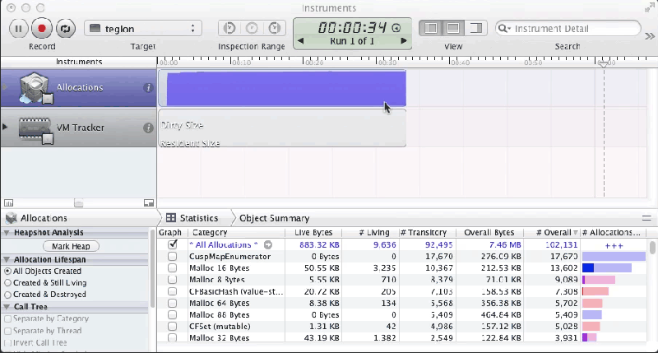Enter full screen via top-right arrows
658x353 pixels.
(650, 7)
